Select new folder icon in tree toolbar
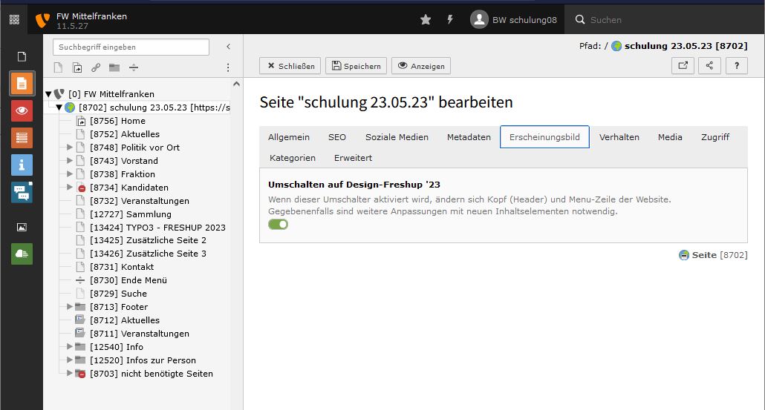Viewport: 765px width, 410px height. click(x=114, y=67)
